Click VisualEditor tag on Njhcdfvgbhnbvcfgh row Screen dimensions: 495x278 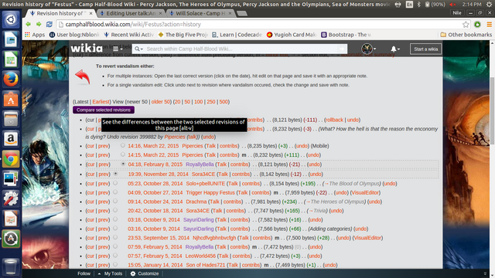click(x=367, y=238)
